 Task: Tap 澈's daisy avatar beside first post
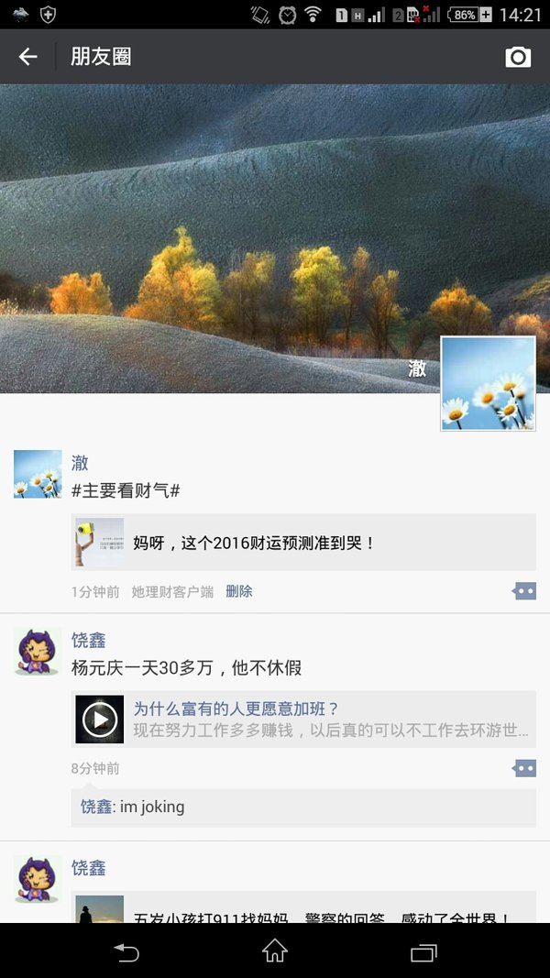point(38,474)
